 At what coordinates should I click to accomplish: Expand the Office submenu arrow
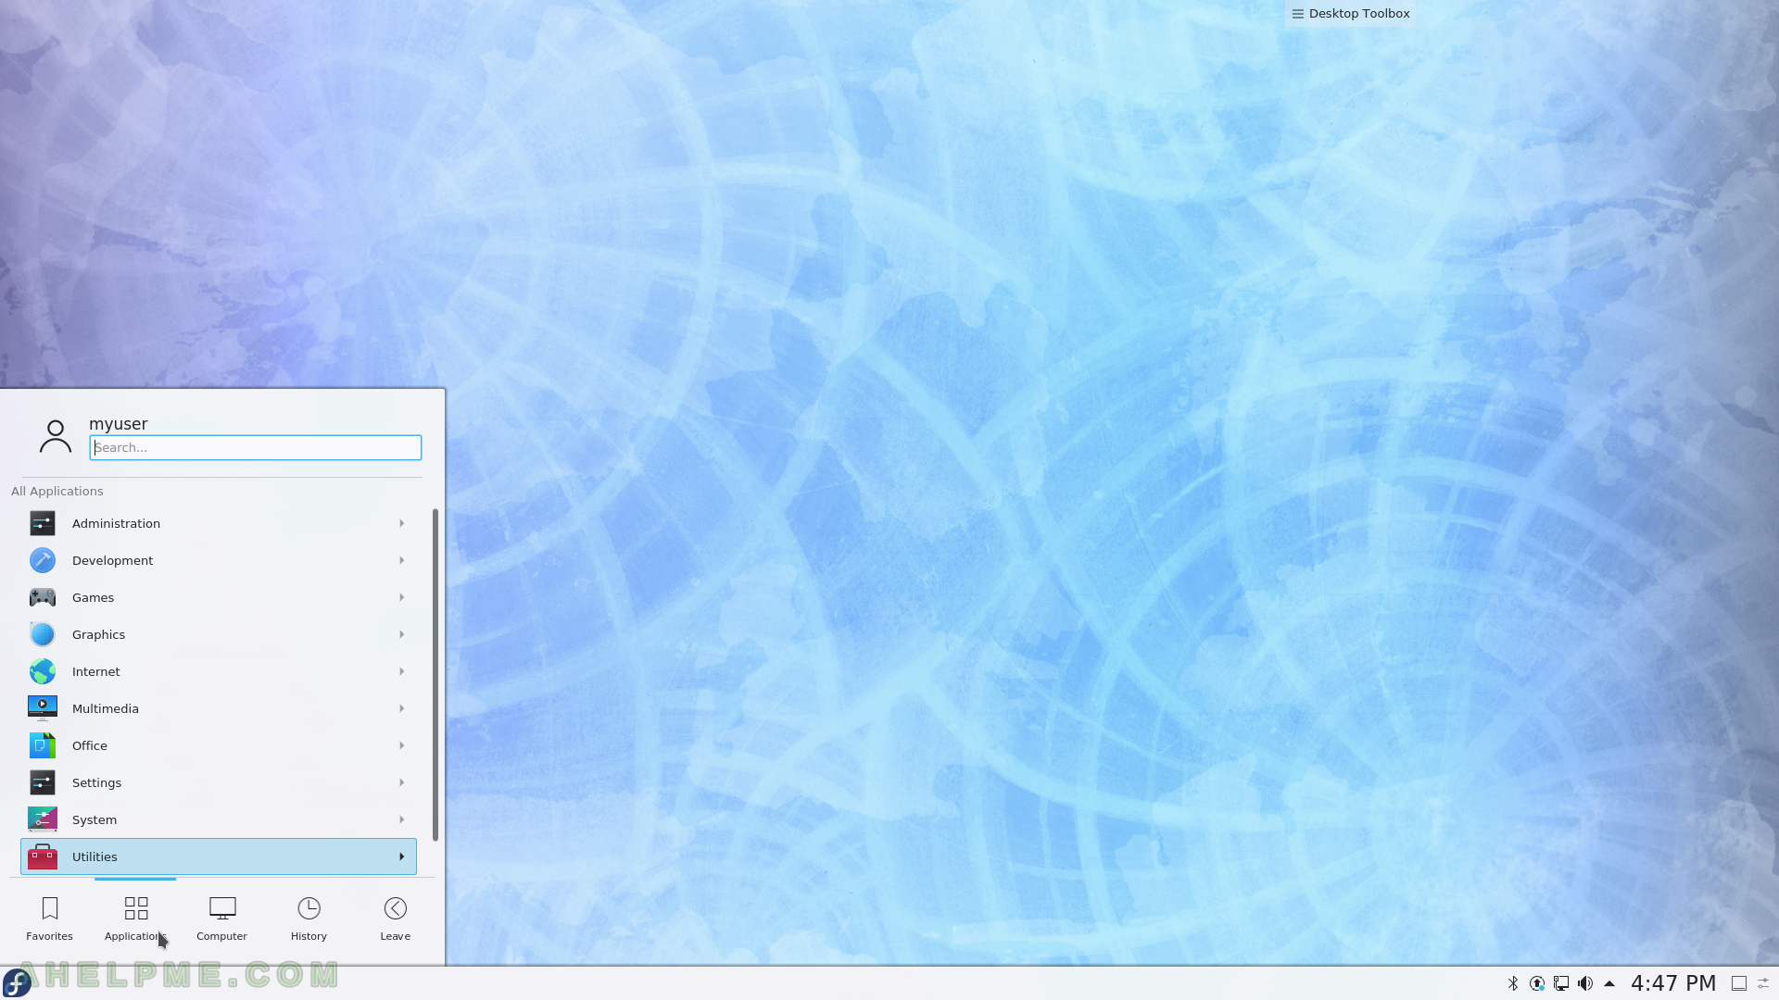[402, 745]
